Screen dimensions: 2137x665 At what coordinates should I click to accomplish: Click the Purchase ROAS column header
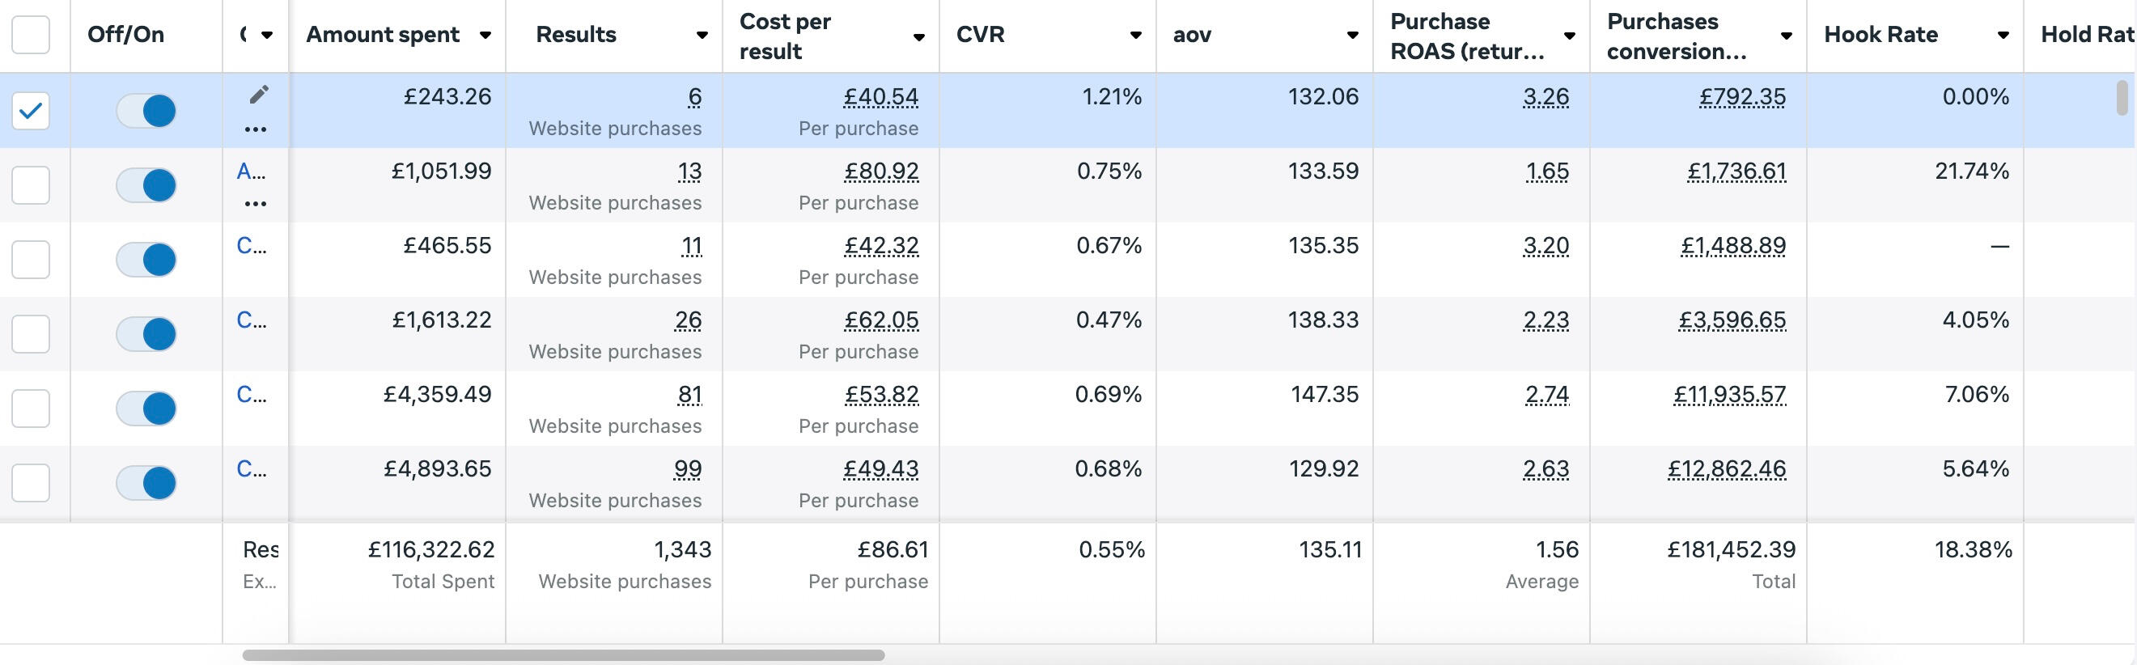pos(1467,36)
